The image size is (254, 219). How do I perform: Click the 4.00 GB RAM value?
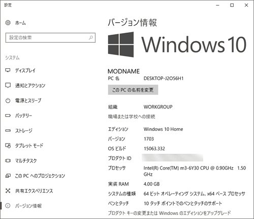(151, 184)
